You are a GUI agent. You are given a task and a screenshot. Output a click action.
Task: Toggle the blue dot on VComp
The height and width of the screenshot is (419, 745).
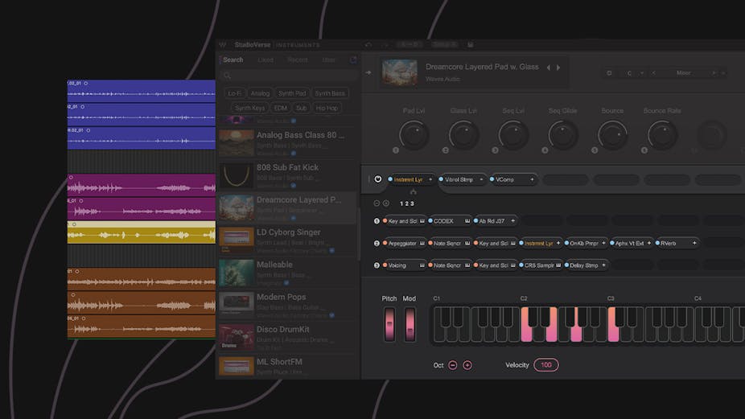tap(491, 179)
